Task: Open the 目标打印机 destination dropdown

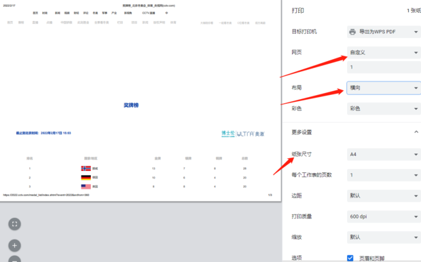Action: [384, 32]
